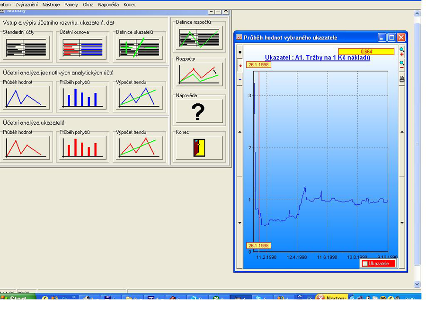426x311 pixels.
Task: Click the main window scrollbar down arrow
Action: pyautogui.click(x=417, y=284)
